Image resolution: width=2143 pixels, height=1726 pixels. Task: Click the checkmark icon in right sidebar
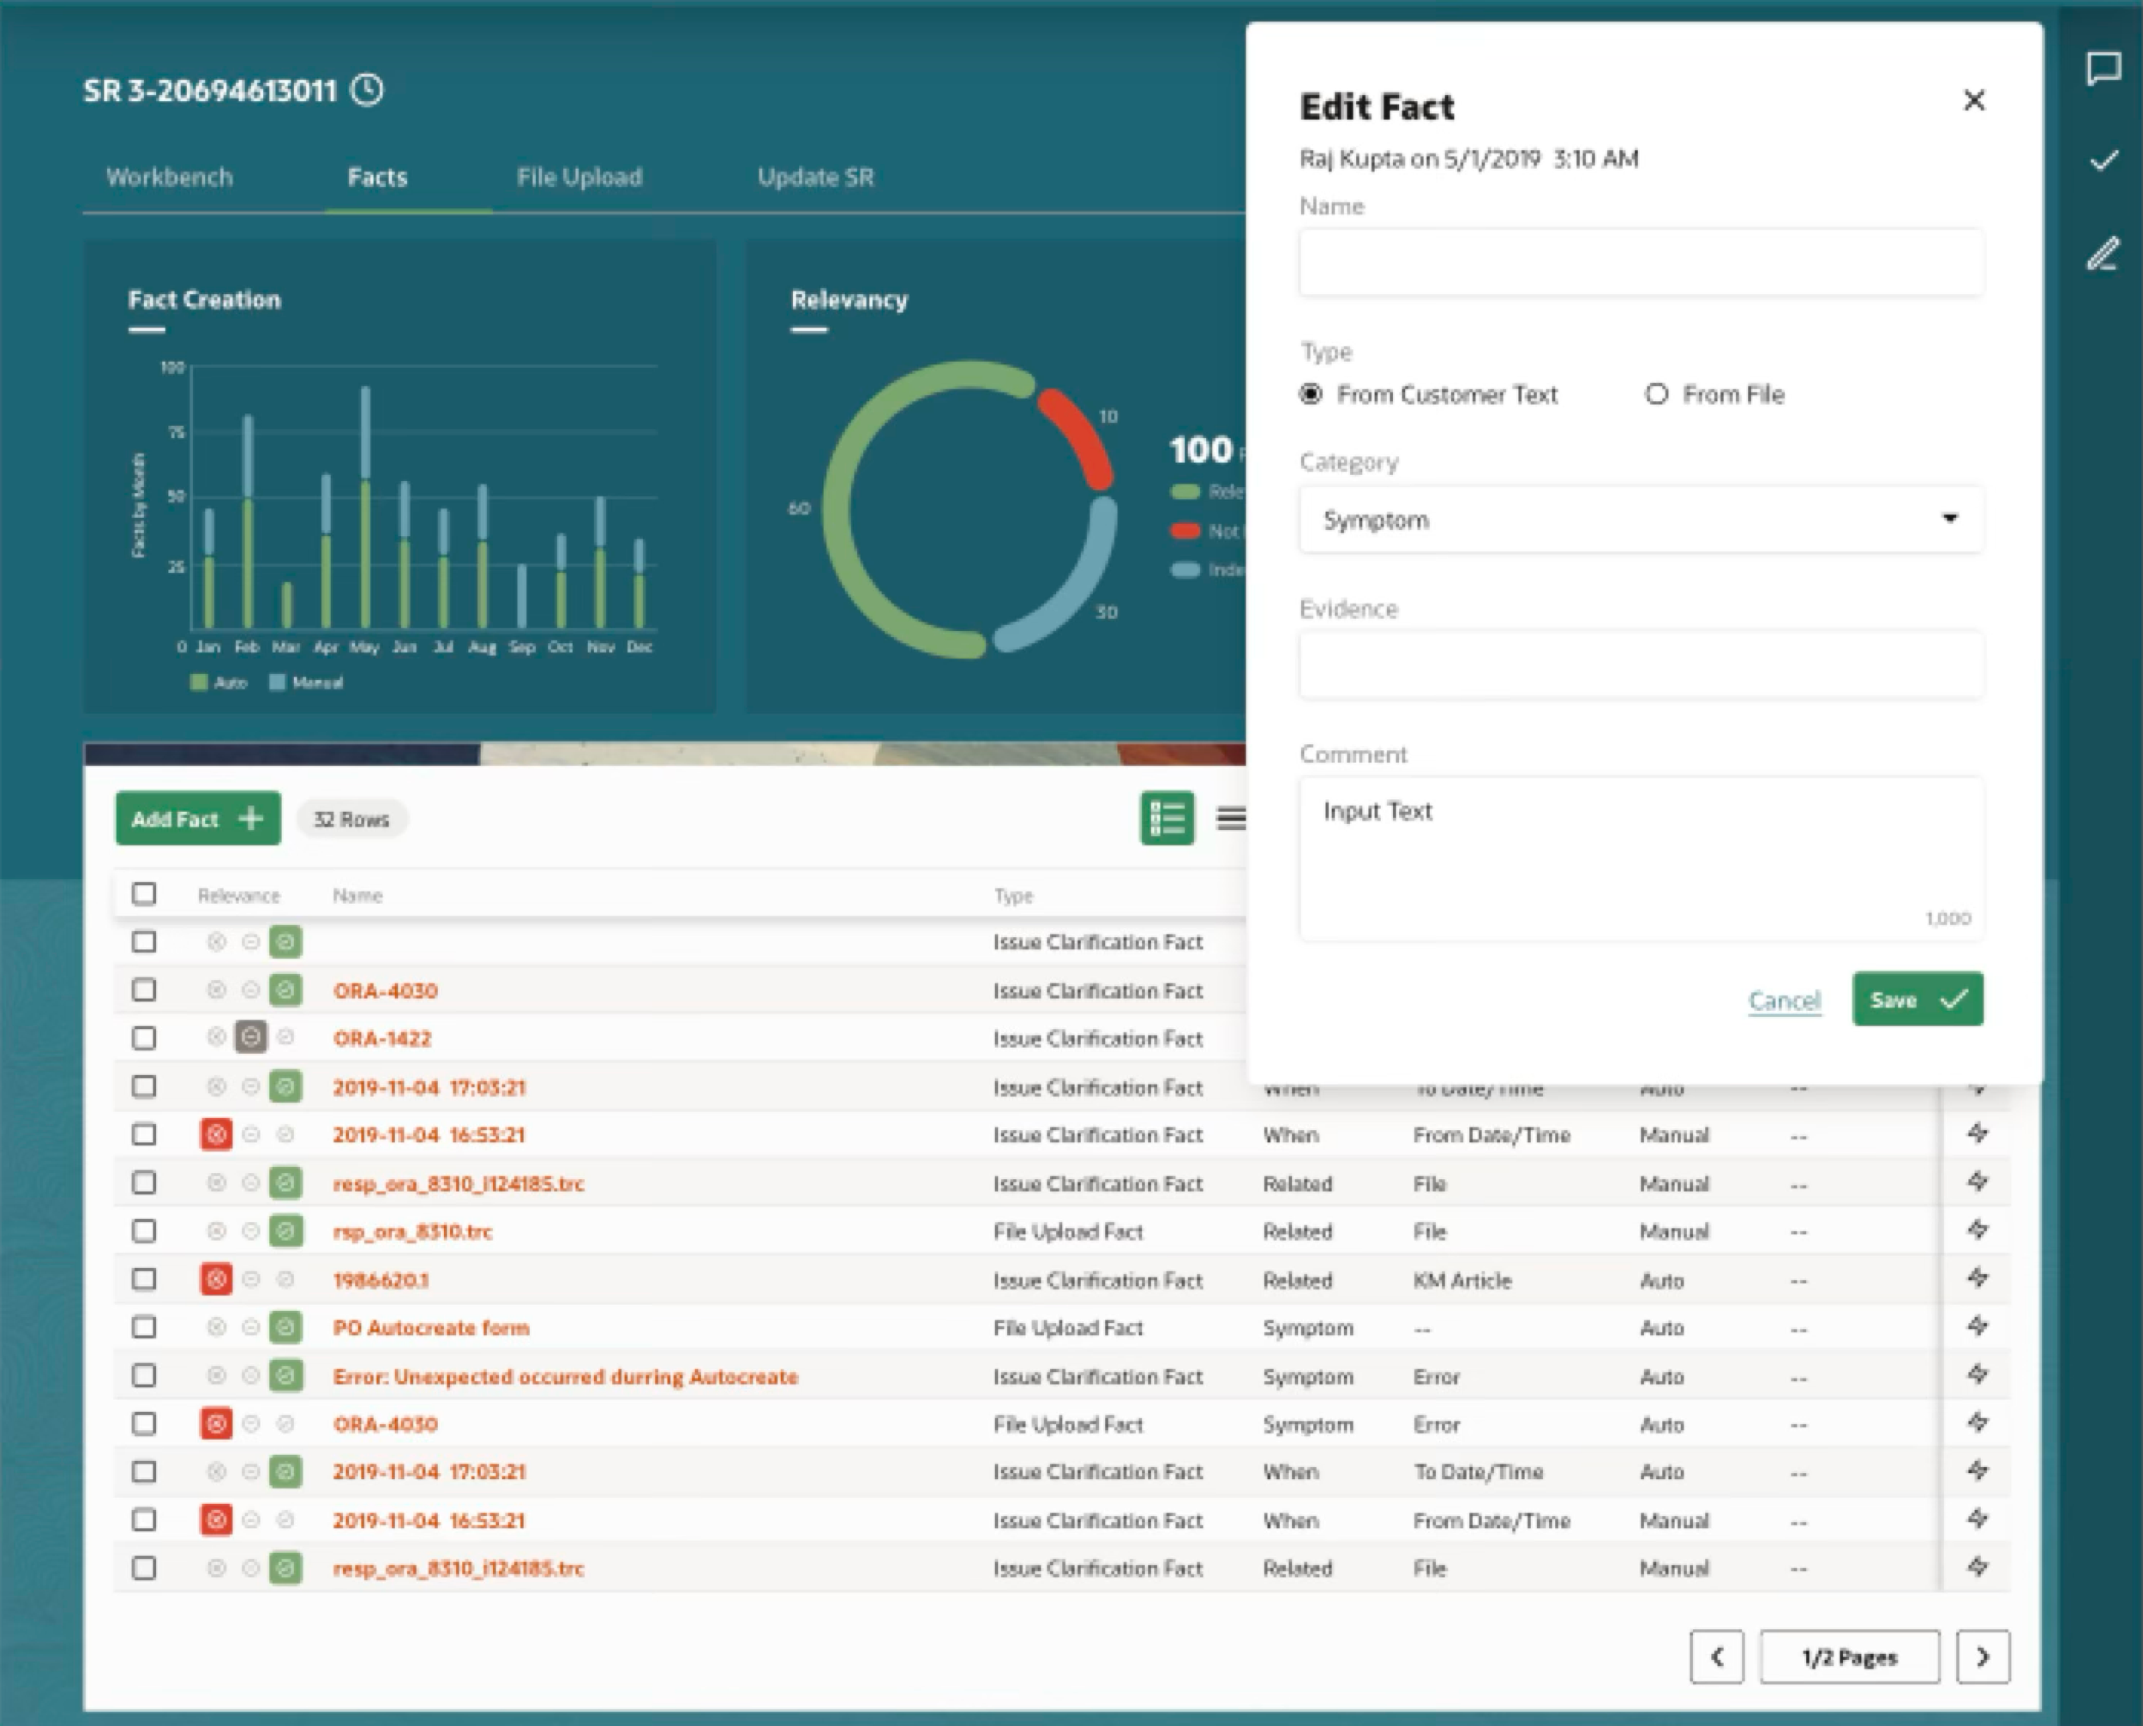click(x=2104, y=161)
